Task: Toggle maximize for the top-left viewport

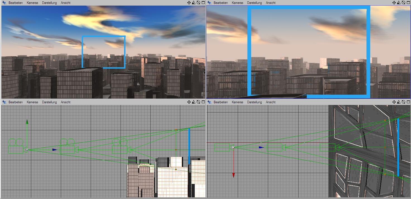Action: [x=203, y=3]
